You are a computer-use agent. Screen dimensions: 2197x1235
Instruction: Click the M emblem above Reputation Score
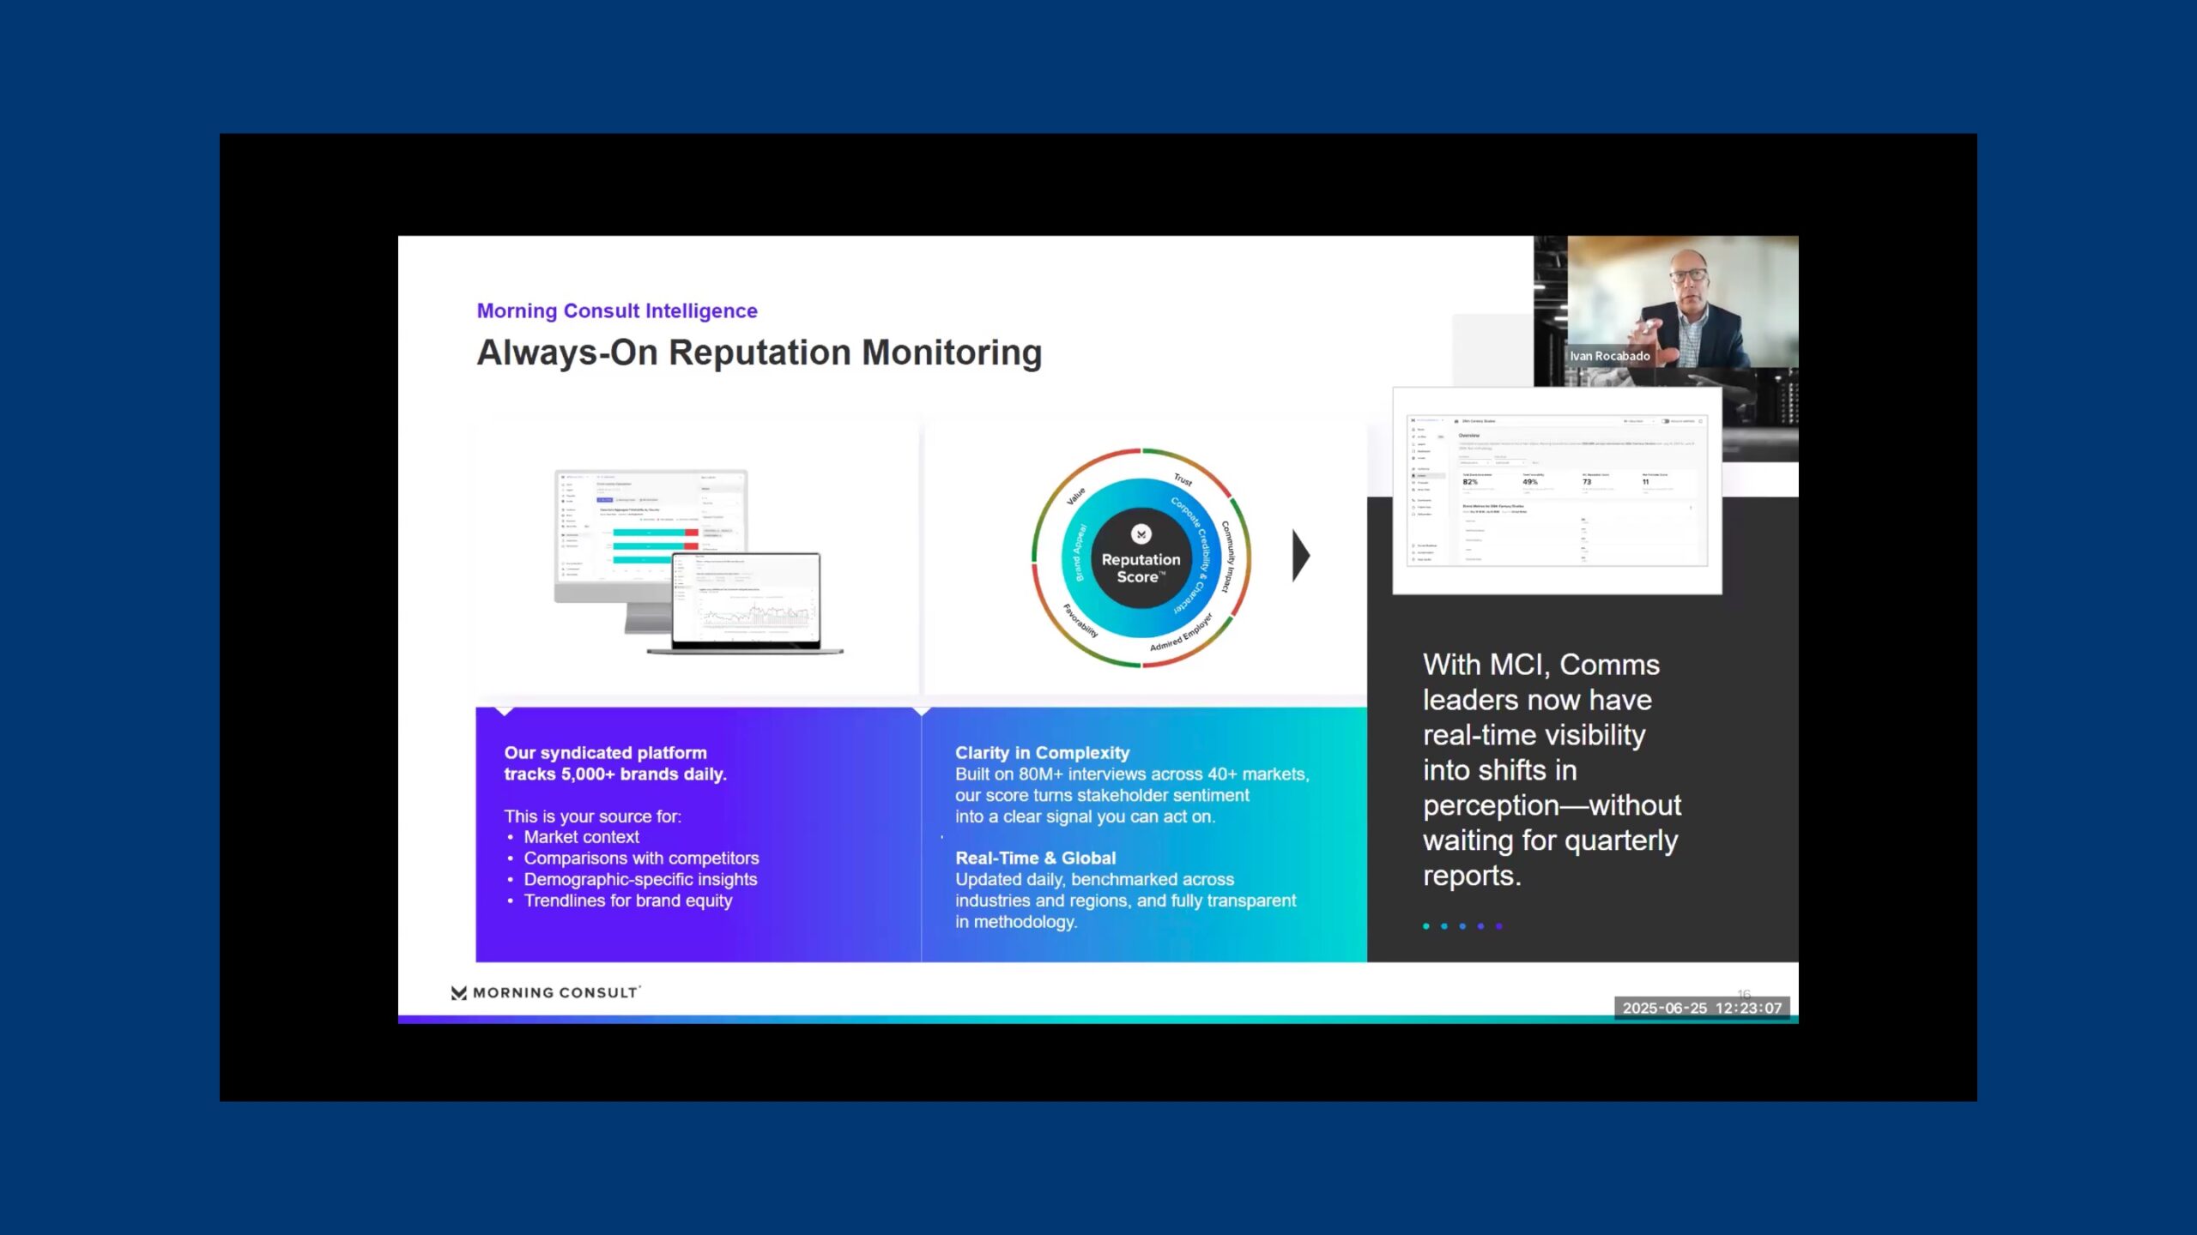point(1141,534)
